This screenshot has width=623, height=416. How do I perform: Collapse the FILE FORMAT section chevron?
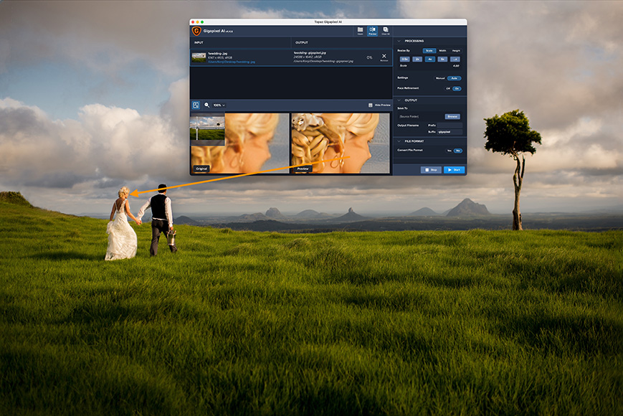[399, 141]
